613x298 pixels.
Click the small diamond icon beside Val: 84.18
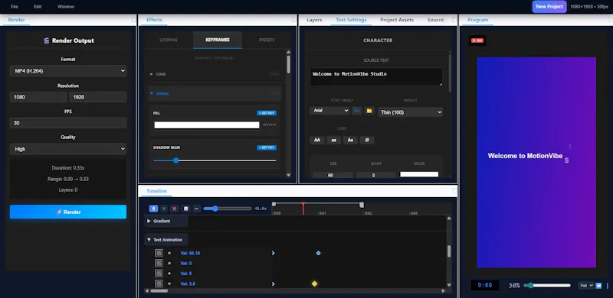[x=169, y=253]
